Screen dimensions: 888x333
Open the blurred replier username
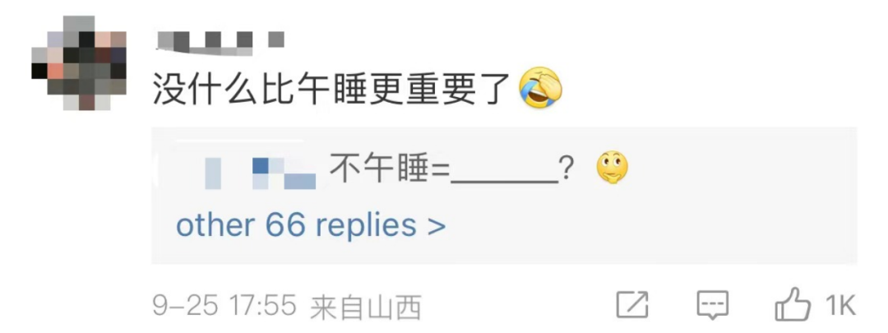tap(260, 173)
